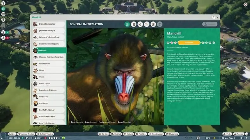Close the Zoopedia Mandrill window
The image size is (250, 140).
pyautogui.click(x=217, y=17)
